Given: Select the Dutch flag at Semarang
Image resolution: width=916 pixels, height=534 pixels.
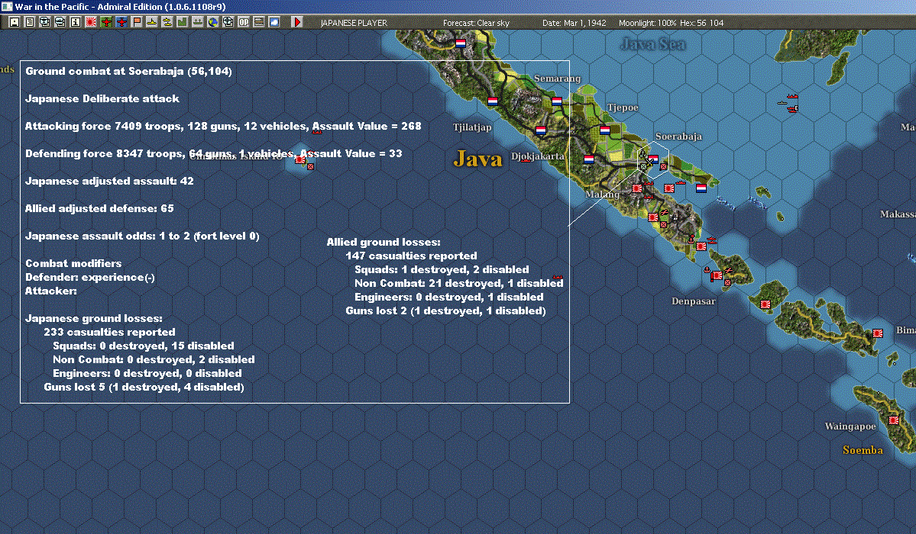Looking at the screenshot, I should click(557, 101).
